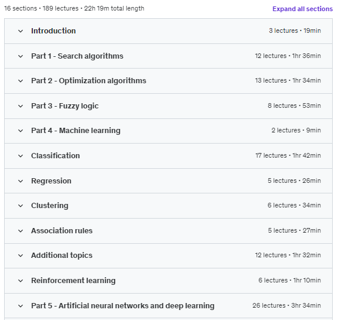Expand the Reinforcement learning chevron
The width and height of the screenshot is (338, 320).
tap(21, 281)
